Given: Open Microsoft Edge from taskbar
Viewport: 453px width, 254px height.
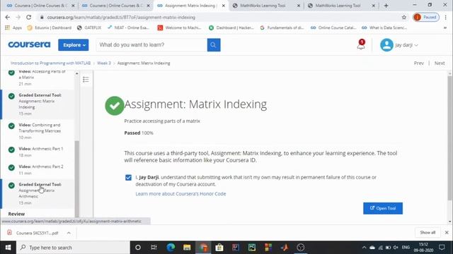Looking at the screenshot, I should pyautogui.click(x=171, y=248).
